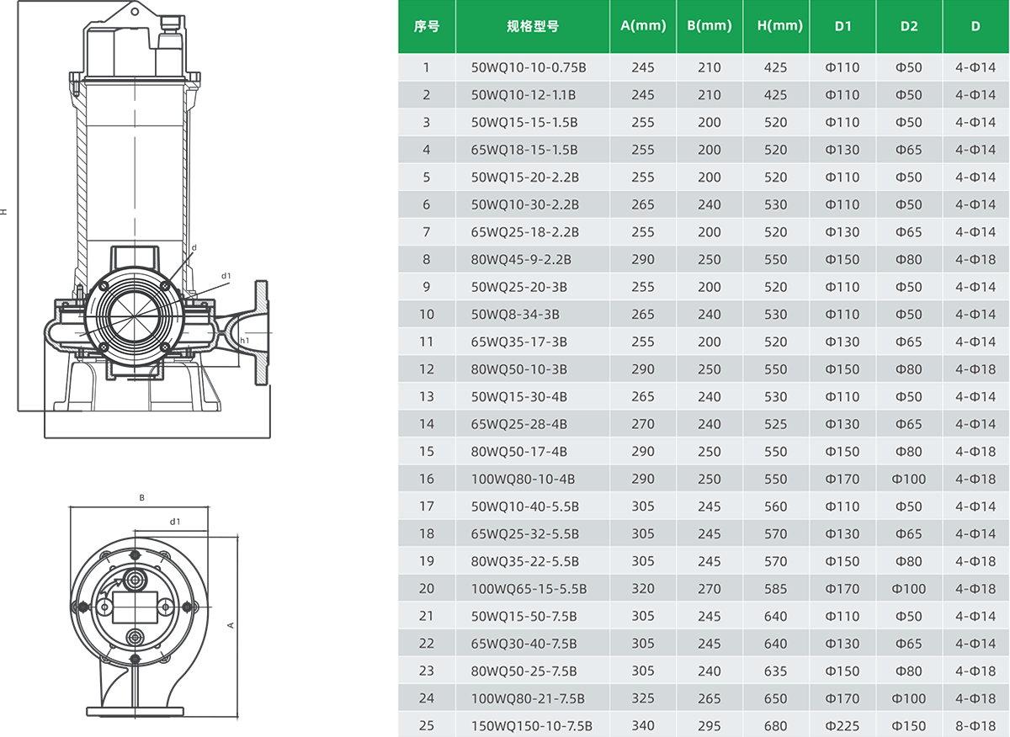Image resolution: width=1010 pixels, height=737 pixels.
Task: Select model 65WQ25-28-4B
Action: pos(519,424)
